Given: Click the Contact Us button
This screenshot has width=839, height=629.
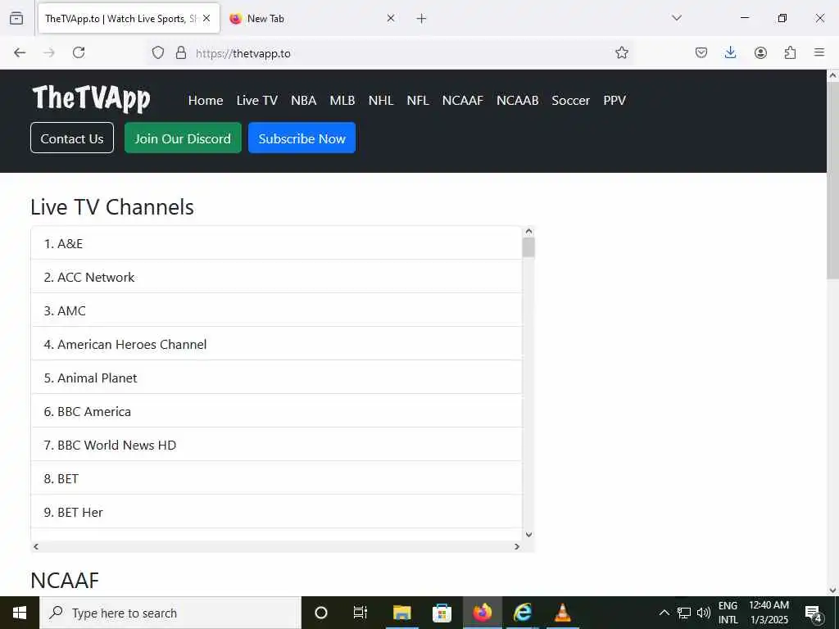Looking at the screenshot, I should pos(72,138).
